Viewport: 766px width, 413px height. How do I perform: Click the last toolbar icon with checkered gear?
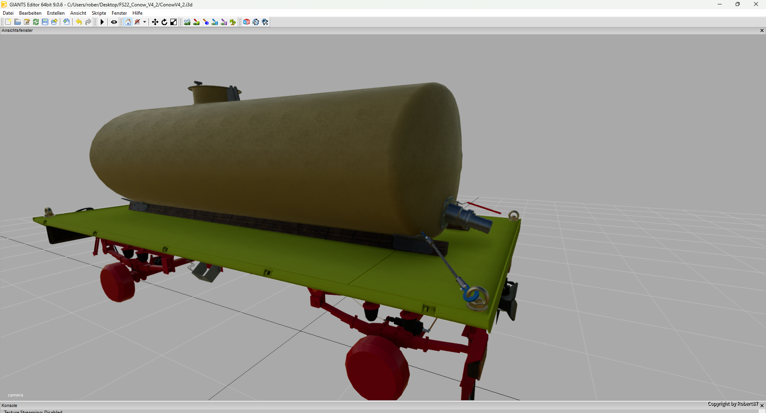(x=265, y=22)
